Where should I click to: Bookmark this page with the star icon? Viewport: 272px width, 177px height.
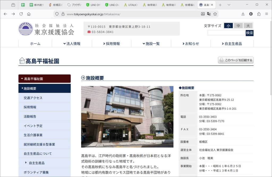click(x=215, y=14)
